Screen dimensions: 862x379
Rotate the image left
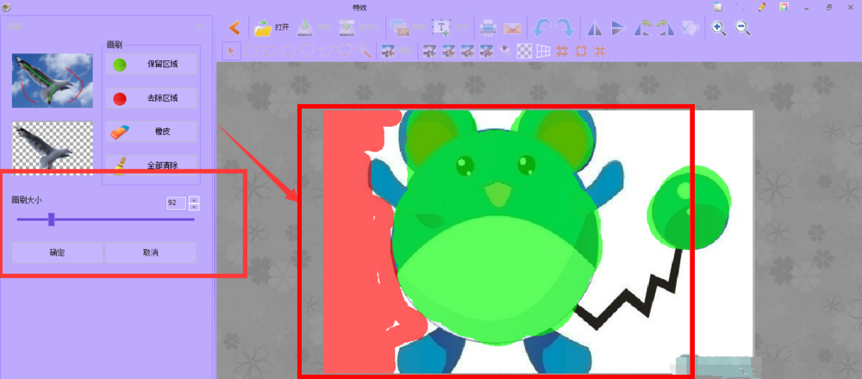point(643,28)
